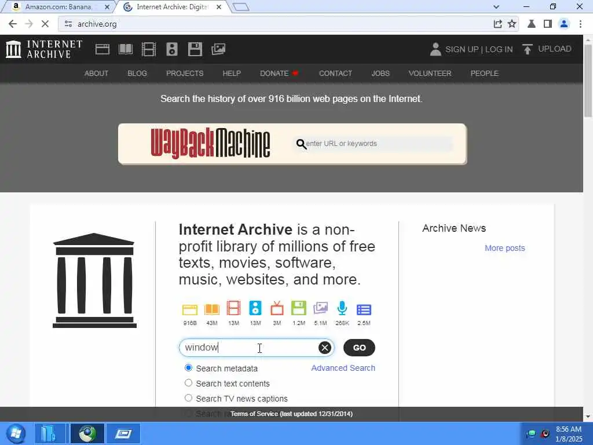Open the third taskbar application icon

point(123,433)
